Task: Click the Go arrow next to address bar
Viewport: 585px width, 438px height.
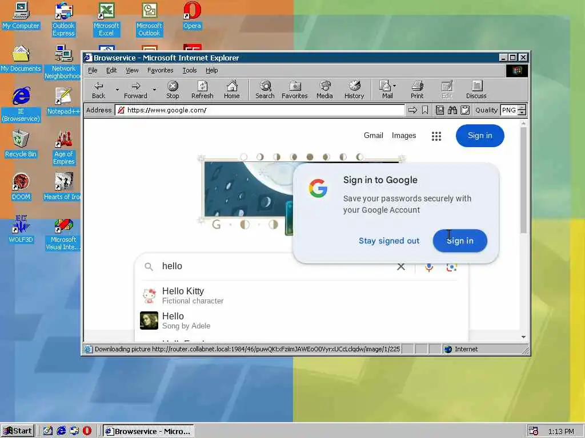Action: click(412, 110)
